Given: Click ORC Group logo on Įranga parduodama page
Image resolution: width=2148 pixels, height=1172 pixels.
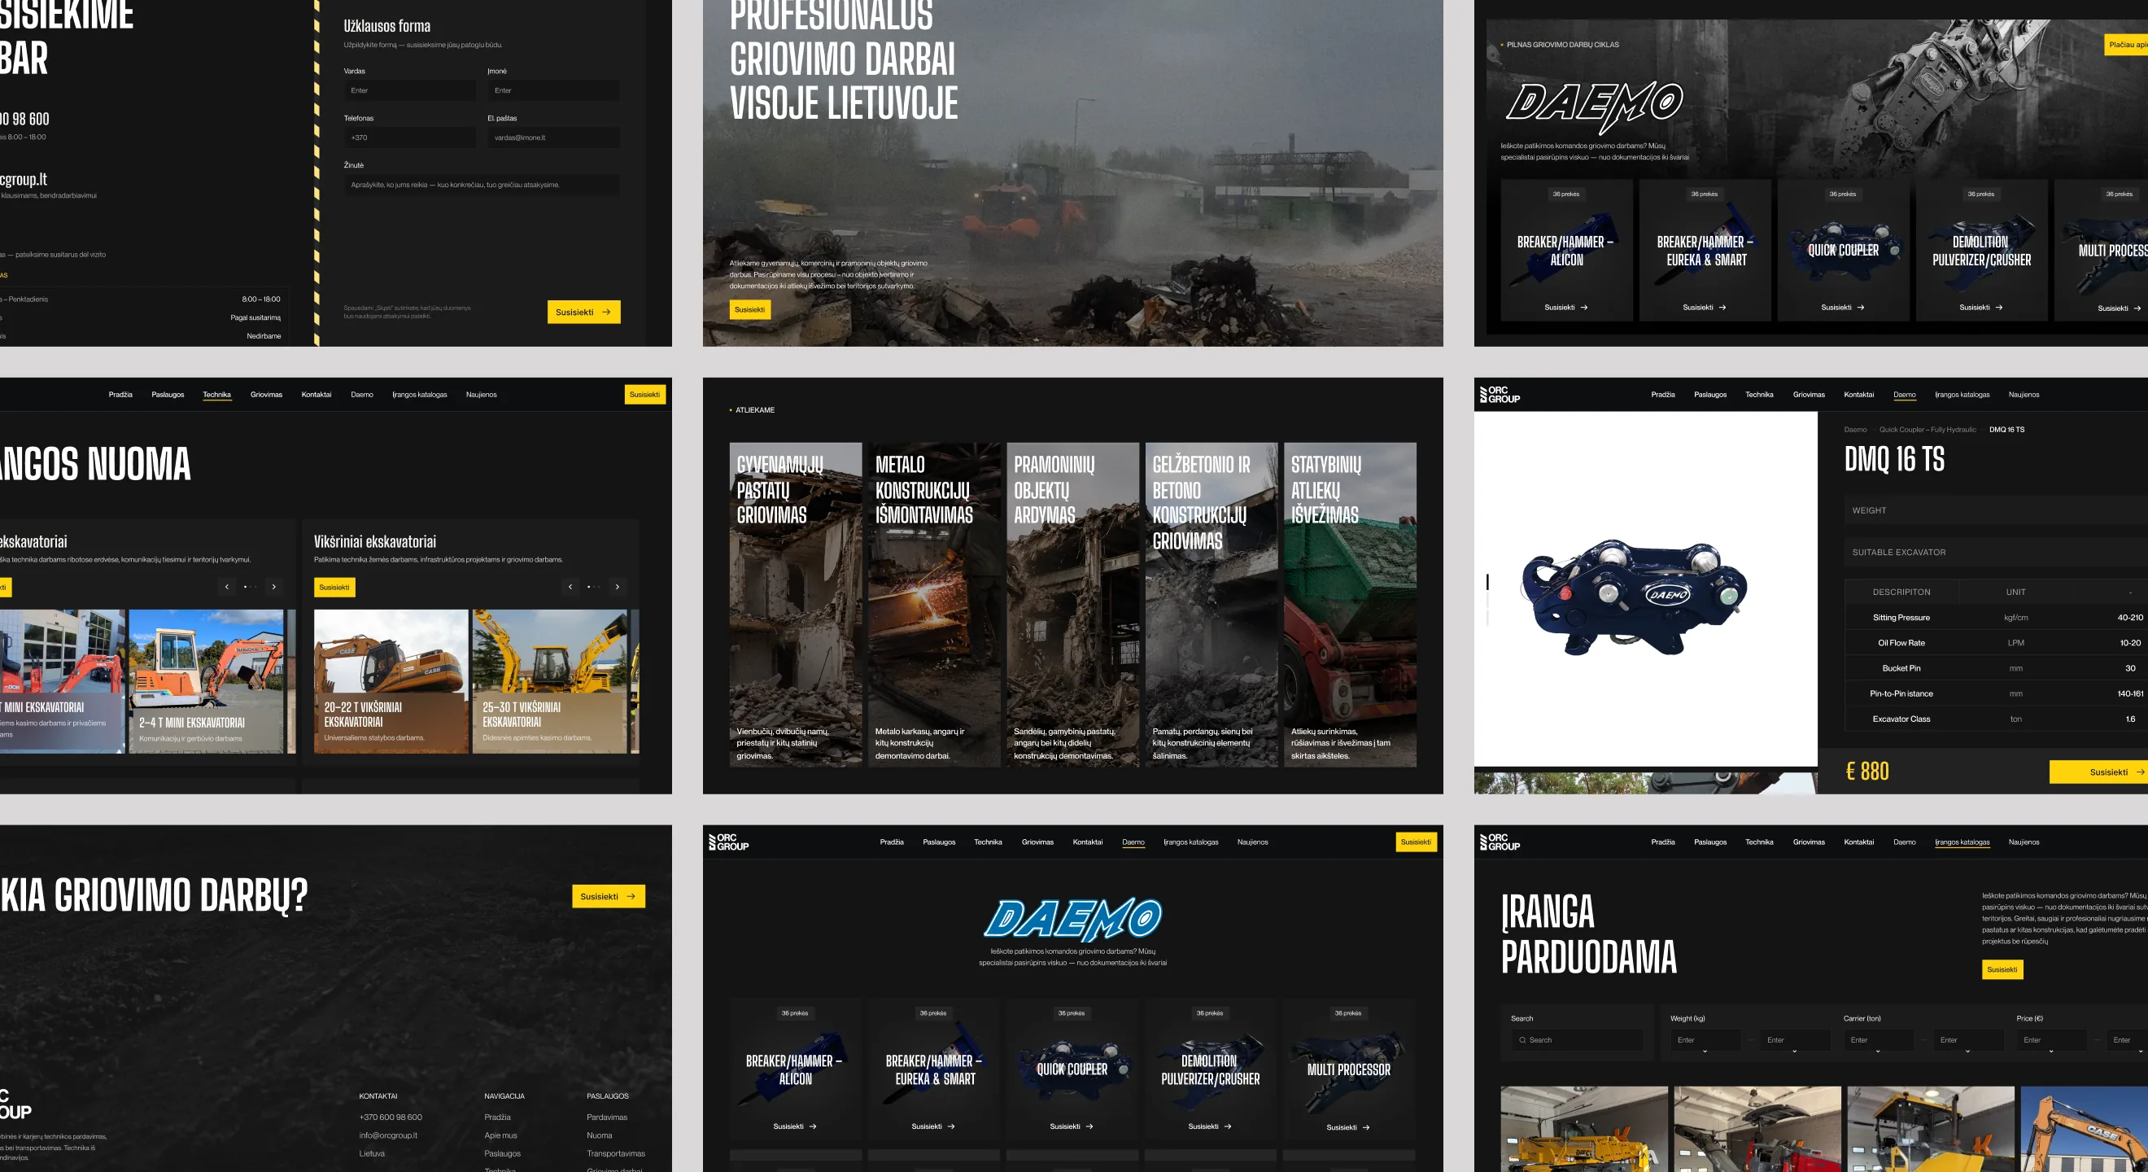Looking at the screenshot, I should 1500,842.
